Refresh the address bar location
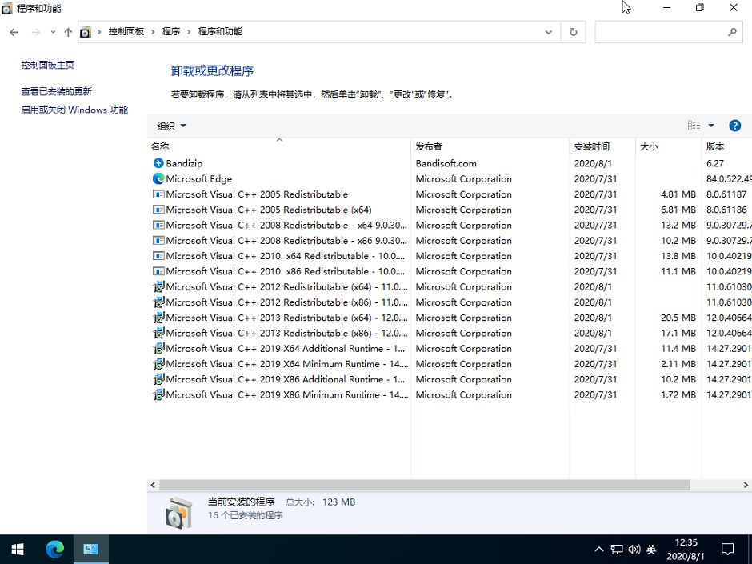The height and width of the screenshot is (564, 752). pyautogui.click(x=573, y=32)
